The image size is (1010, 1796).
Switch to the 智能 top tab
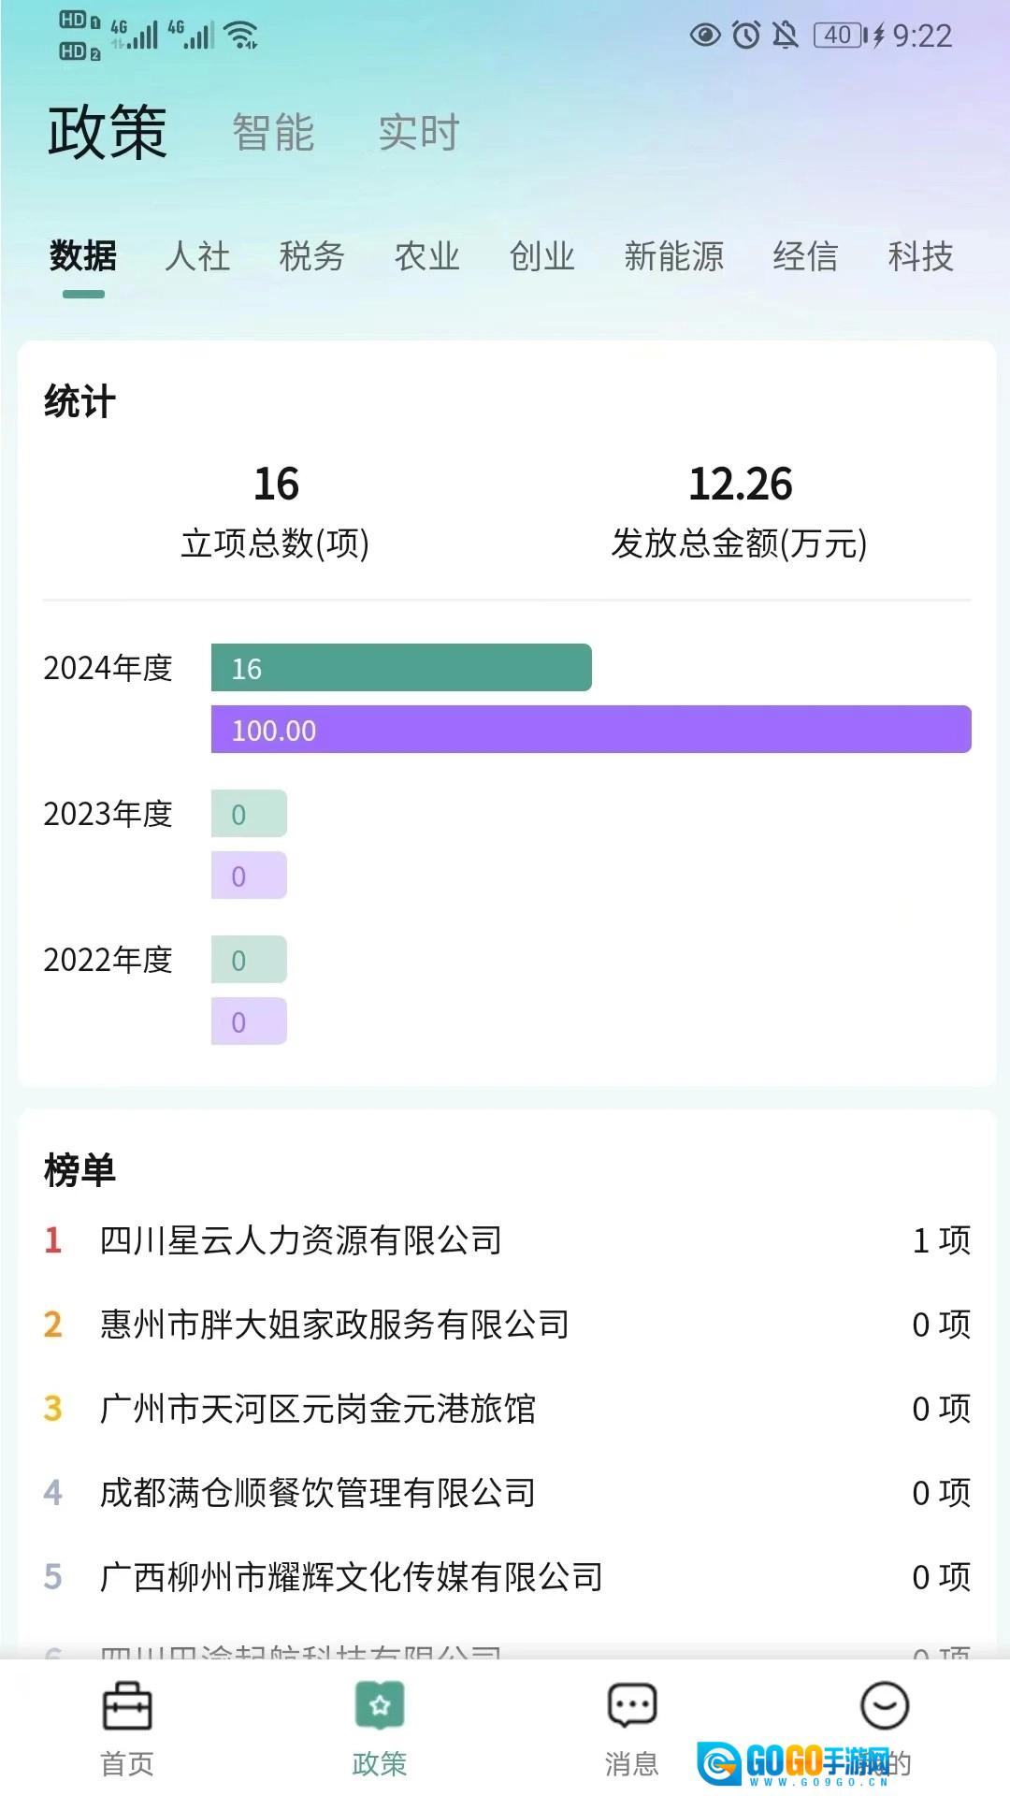[273, 132]
